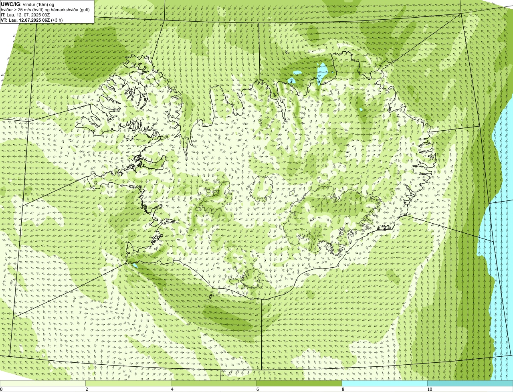Click the 'IT: Lau. 12. 07. 2025 03Z' line

[x=25, y=15]
